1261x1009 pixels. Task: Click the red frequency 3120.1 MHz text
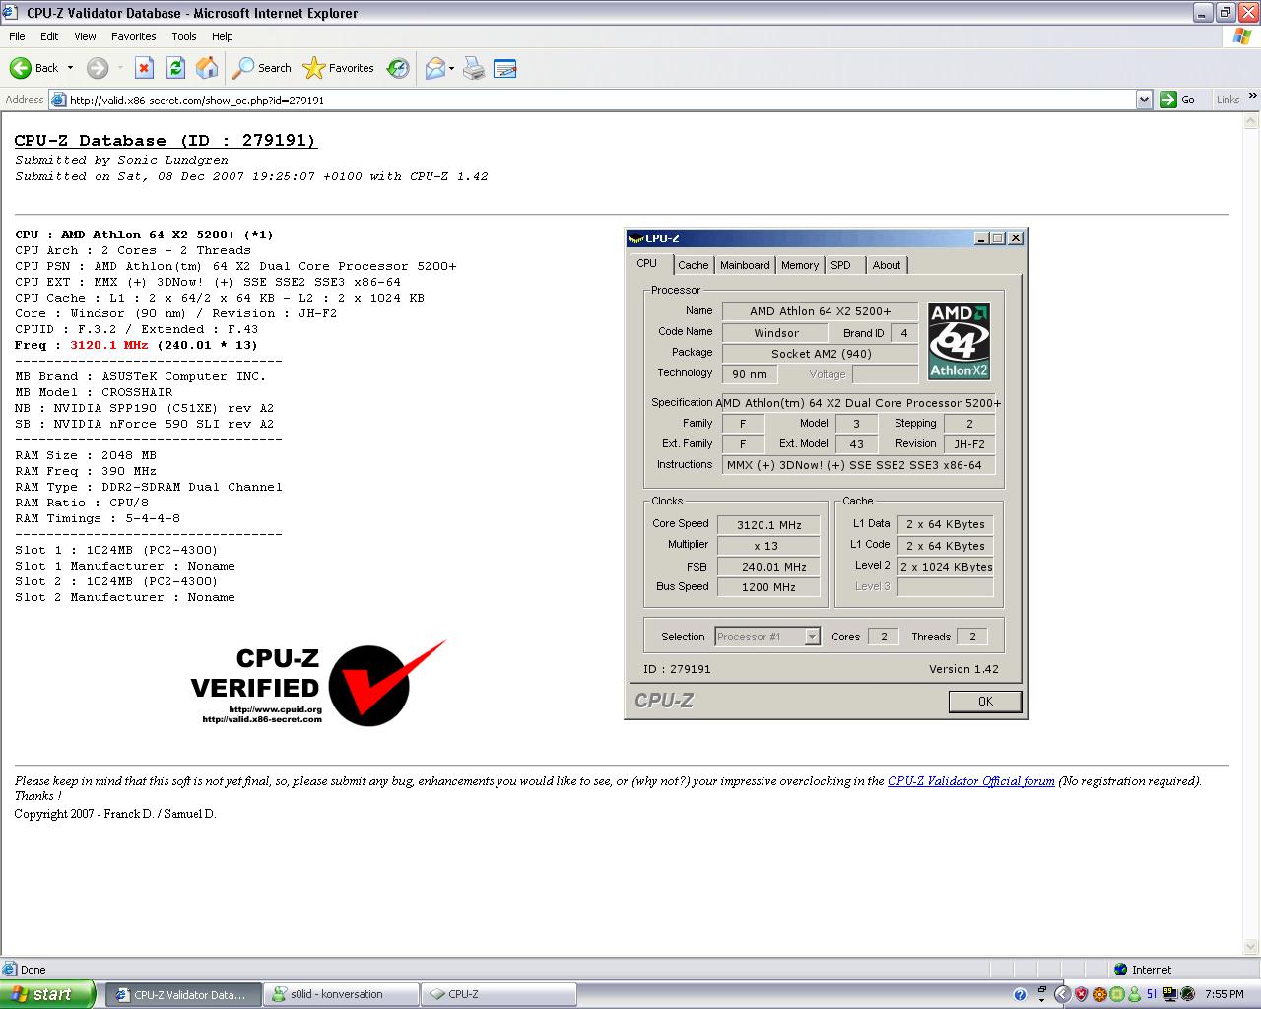coord(108,345)
